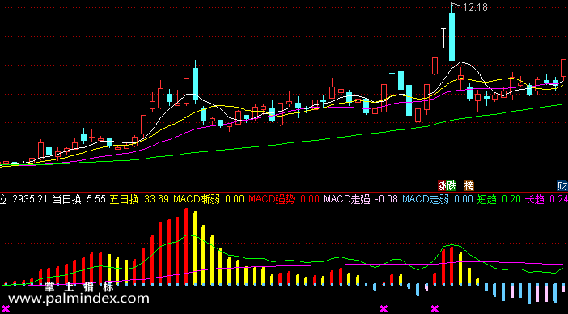The width and height of the screenshot is (568, 314).
Task: Select the 12.18 high price label
Action: click(x=475, y=7)
